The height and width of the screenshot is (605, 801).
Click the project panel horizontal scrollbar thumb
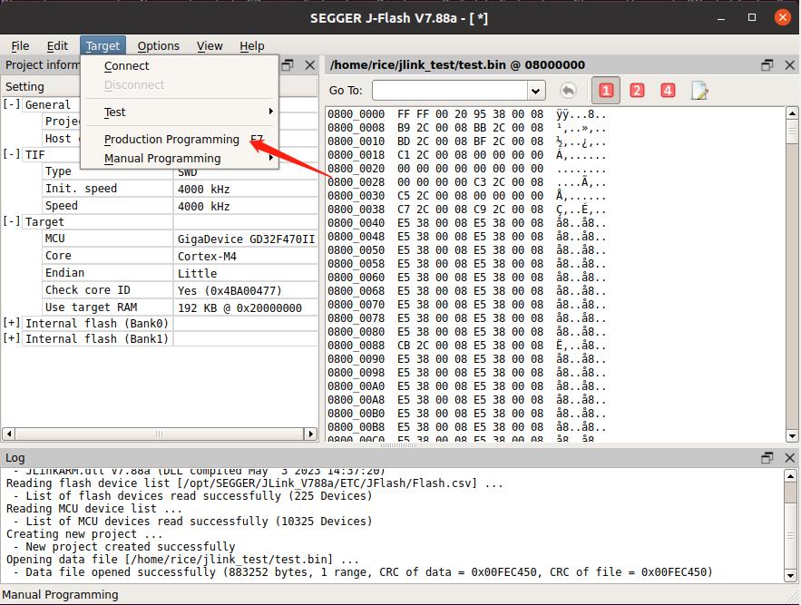pyautogui.click(x=160, y=434)
